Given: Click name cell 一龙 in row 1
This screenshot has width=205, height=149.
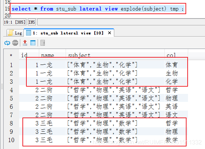Looking at the screenshot, I should coord(52,65).
